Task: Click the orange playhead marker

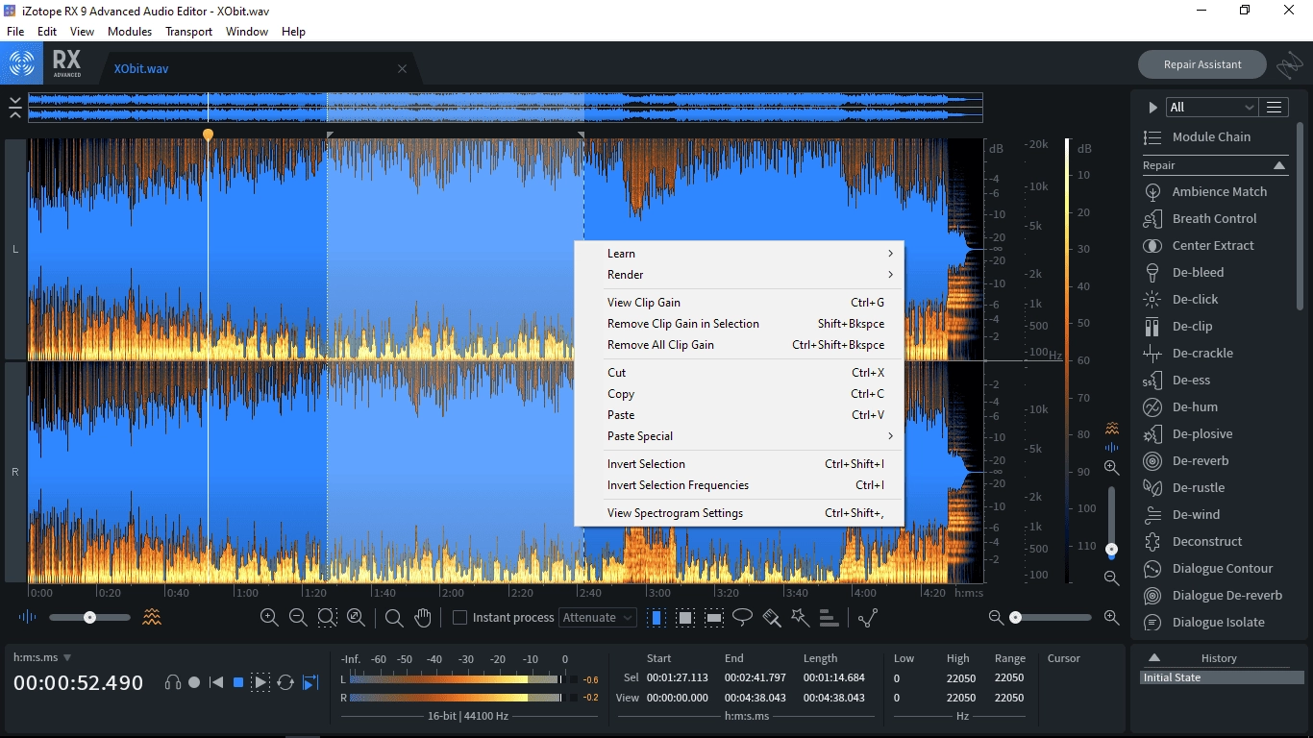Action: tap(208, 135)
